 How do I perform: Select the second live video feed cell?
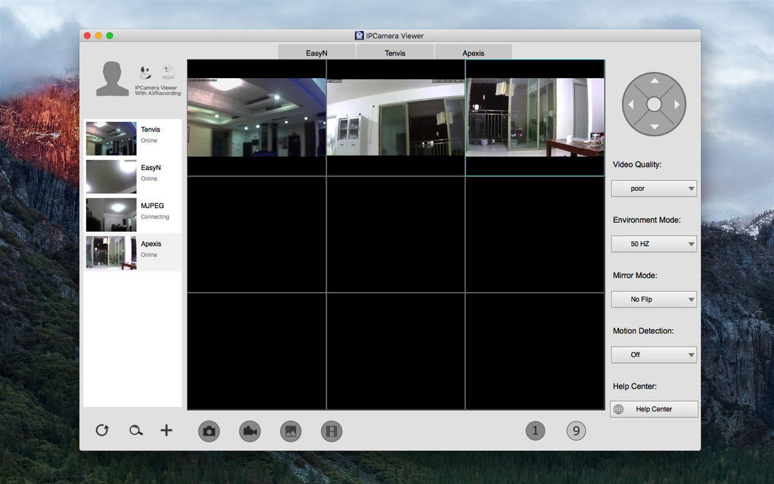(x=395, y=118)
